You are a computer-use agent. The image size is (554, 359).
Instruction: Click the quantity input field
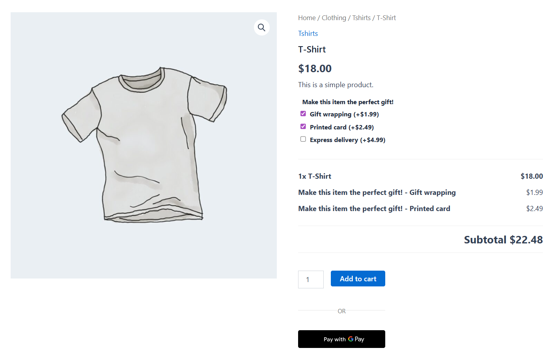[311, 279]
